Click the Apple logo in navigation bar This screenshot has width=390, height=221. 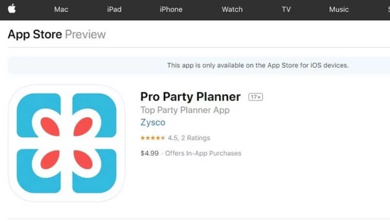click(12, 9)
